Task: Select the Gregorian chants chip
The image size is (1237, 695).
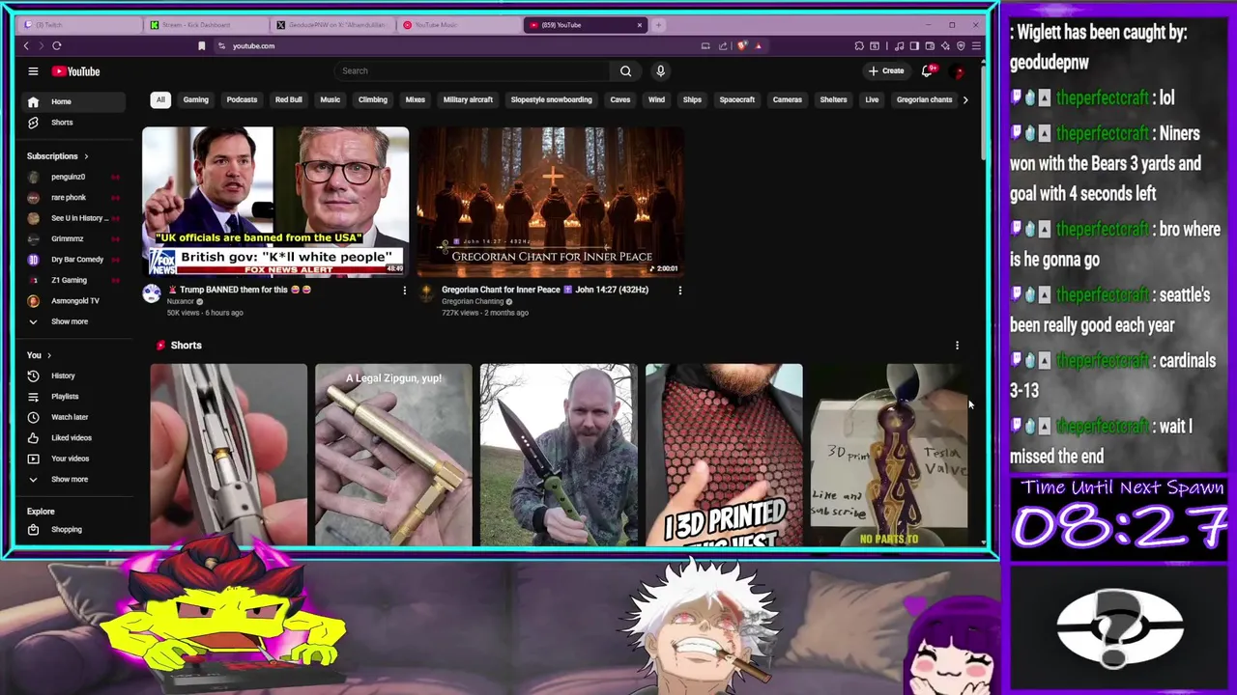Action: [x=924, y=99]
